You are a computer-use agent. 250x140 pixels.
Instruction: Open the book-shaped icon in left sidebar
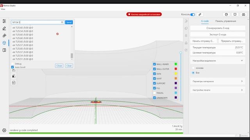pyautogui.click(x=4, y=50)
